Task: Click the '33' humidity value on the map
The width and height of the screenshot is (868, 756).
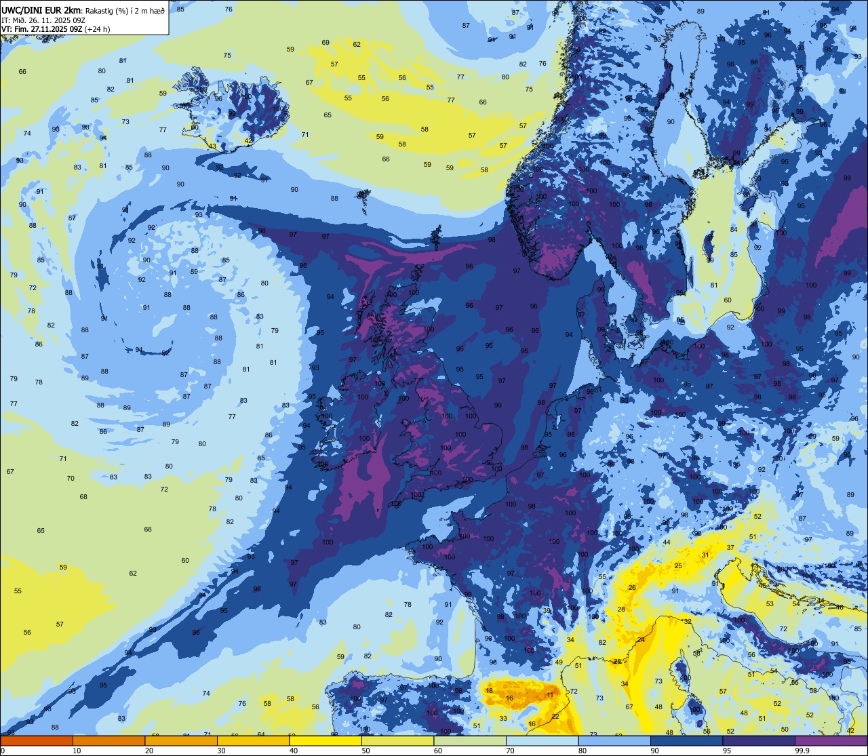Action: 503,718
